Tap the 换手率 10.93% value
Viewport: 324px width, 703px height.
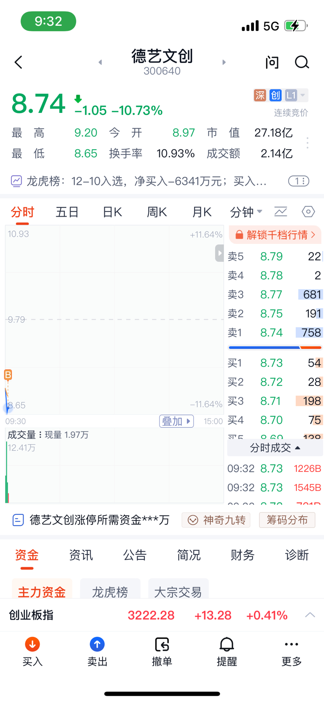pyautogui.click(x=175, y=153)
